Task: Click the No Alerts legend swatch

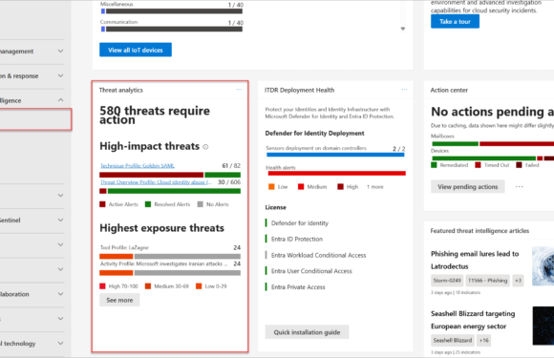Action: [200, 204]
